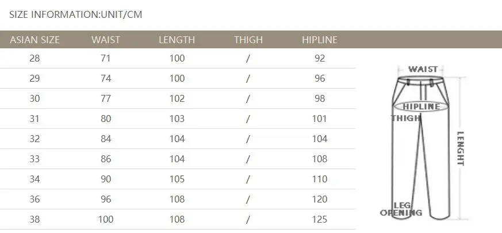Click hipline value 92 for size 28

[x=320, y=58]
